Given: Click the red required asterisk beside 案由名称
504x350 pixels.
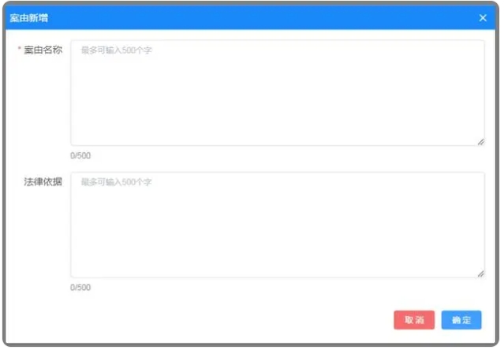Looking at the screenshot, I should point(19,49).
